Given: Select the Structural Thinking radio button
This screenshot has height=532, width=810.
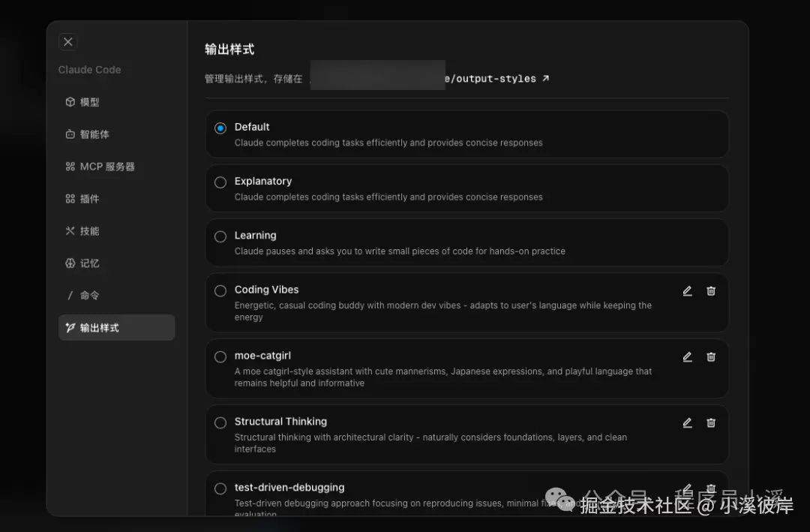Looking at the screenshot, I should tap(220, 423).
